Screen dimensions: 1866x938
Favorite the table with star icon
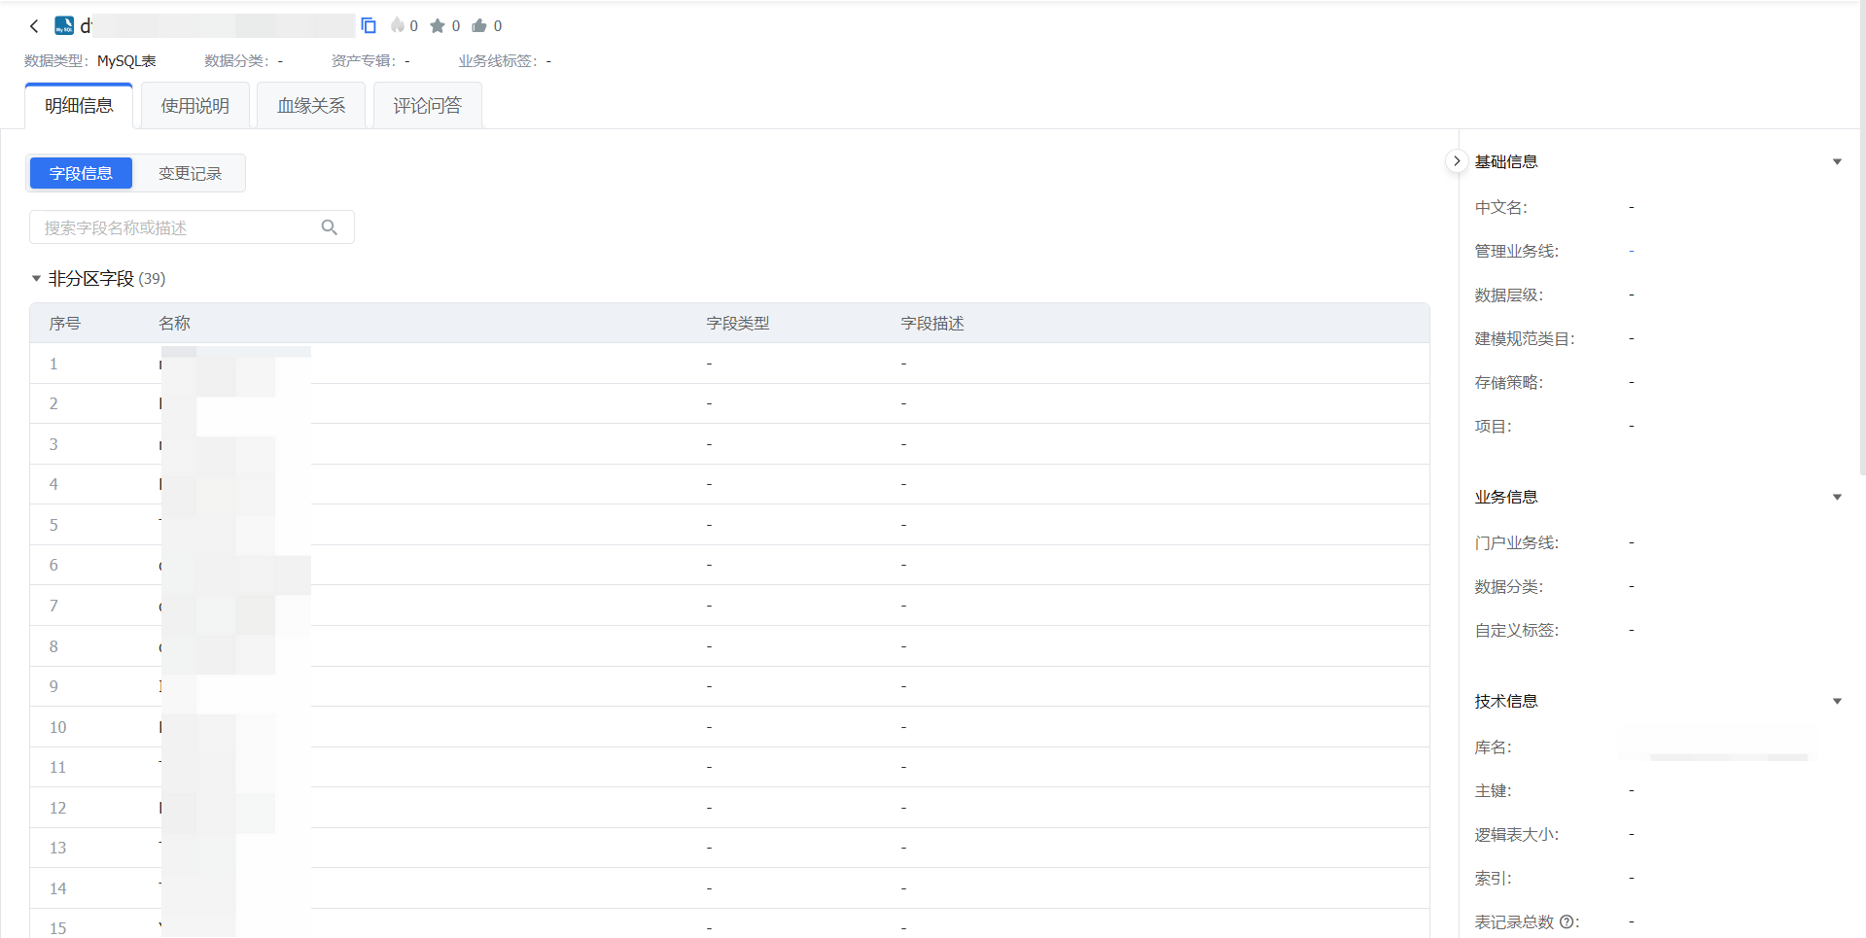[x=438, y=26]
